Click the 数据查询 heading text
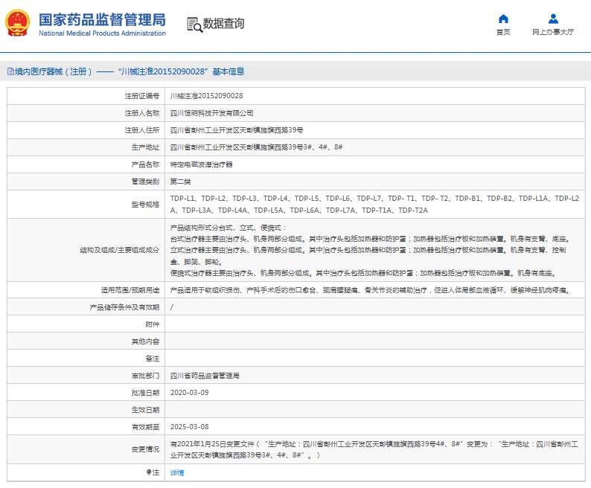The image size is (591, 488). (x=223, y=23)
